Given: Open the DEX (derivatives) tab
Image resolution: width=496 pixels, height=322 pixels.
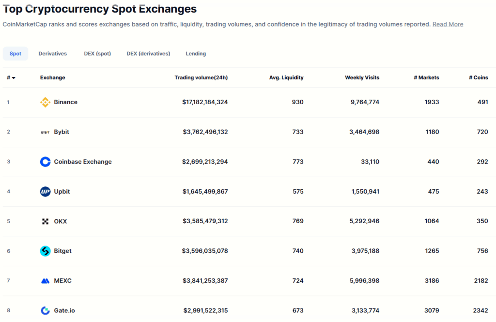Looking at the screenshot, I should pyautogui.click(x=148, y=53).
